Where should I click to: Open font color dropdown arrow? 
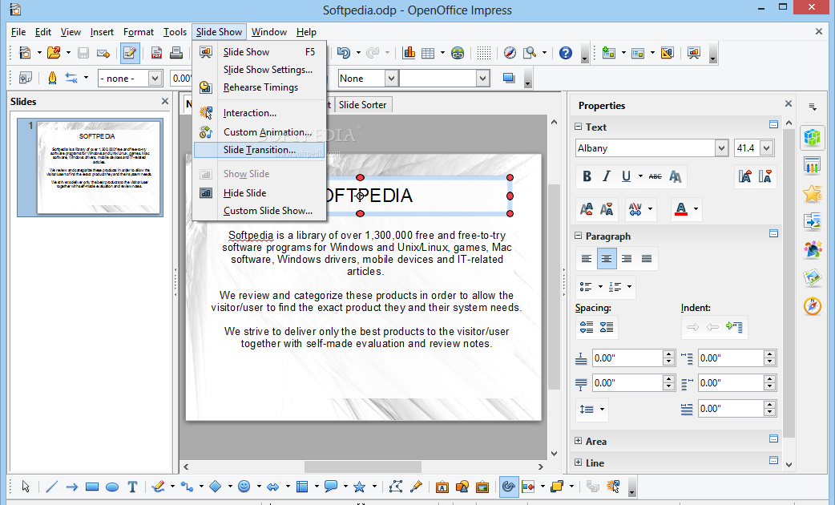(x=696, y=209)
